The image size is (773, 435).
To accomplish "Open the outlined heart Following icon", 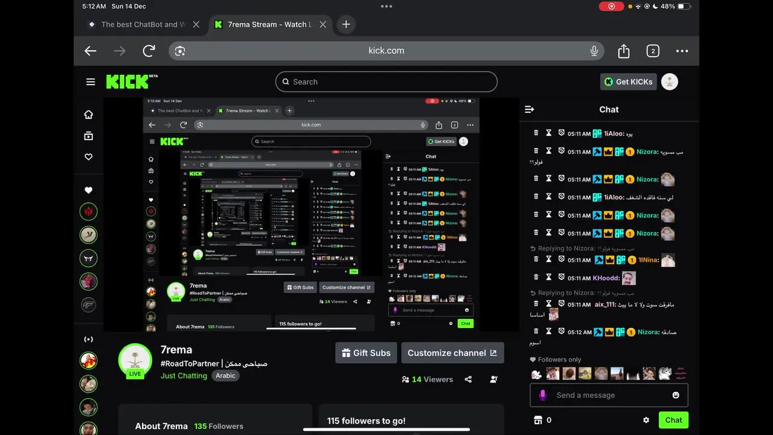I will [x=89, y=156].
